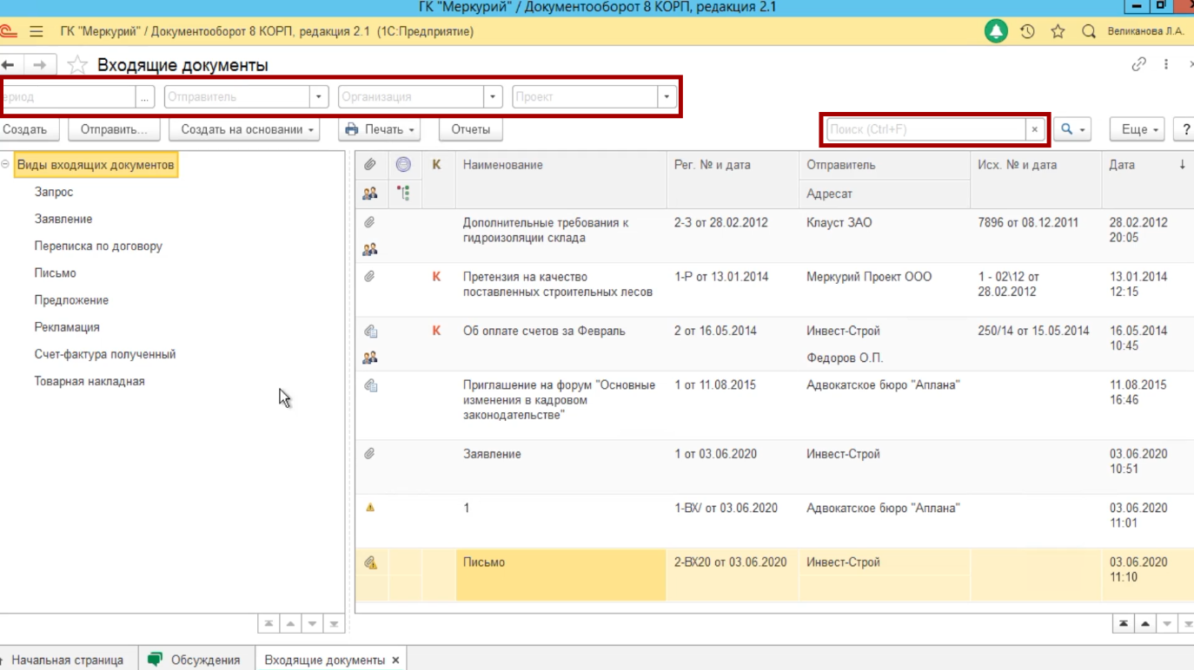Add Входящие документы to favorites star
Screen dimensions: 1194x670
(77, 65)
